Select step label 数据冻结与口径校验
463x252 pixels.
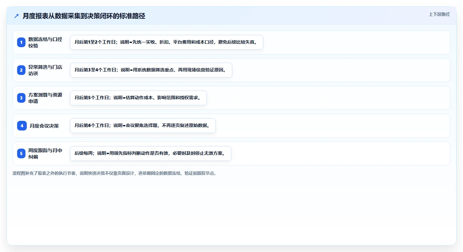pyautogui.click(x=45, y=42)
